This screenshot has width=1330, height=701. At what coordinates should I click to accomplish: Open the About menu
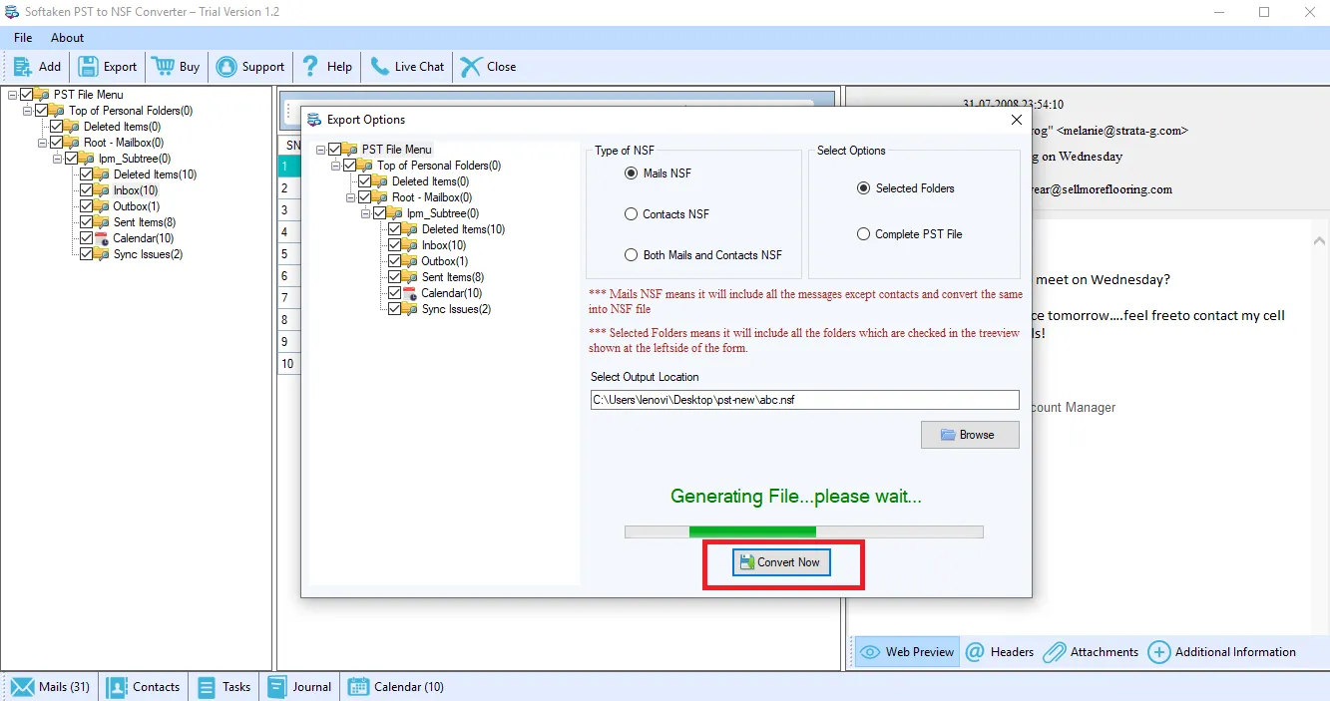pos(68,38)
